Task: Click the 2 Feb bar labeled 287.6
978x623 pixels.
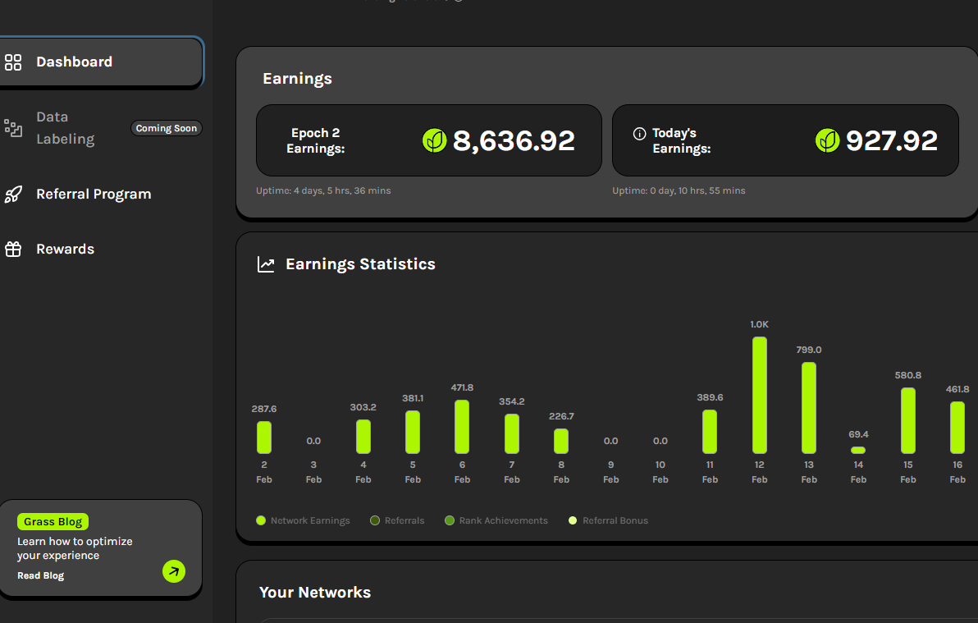Action: point(264,437)
